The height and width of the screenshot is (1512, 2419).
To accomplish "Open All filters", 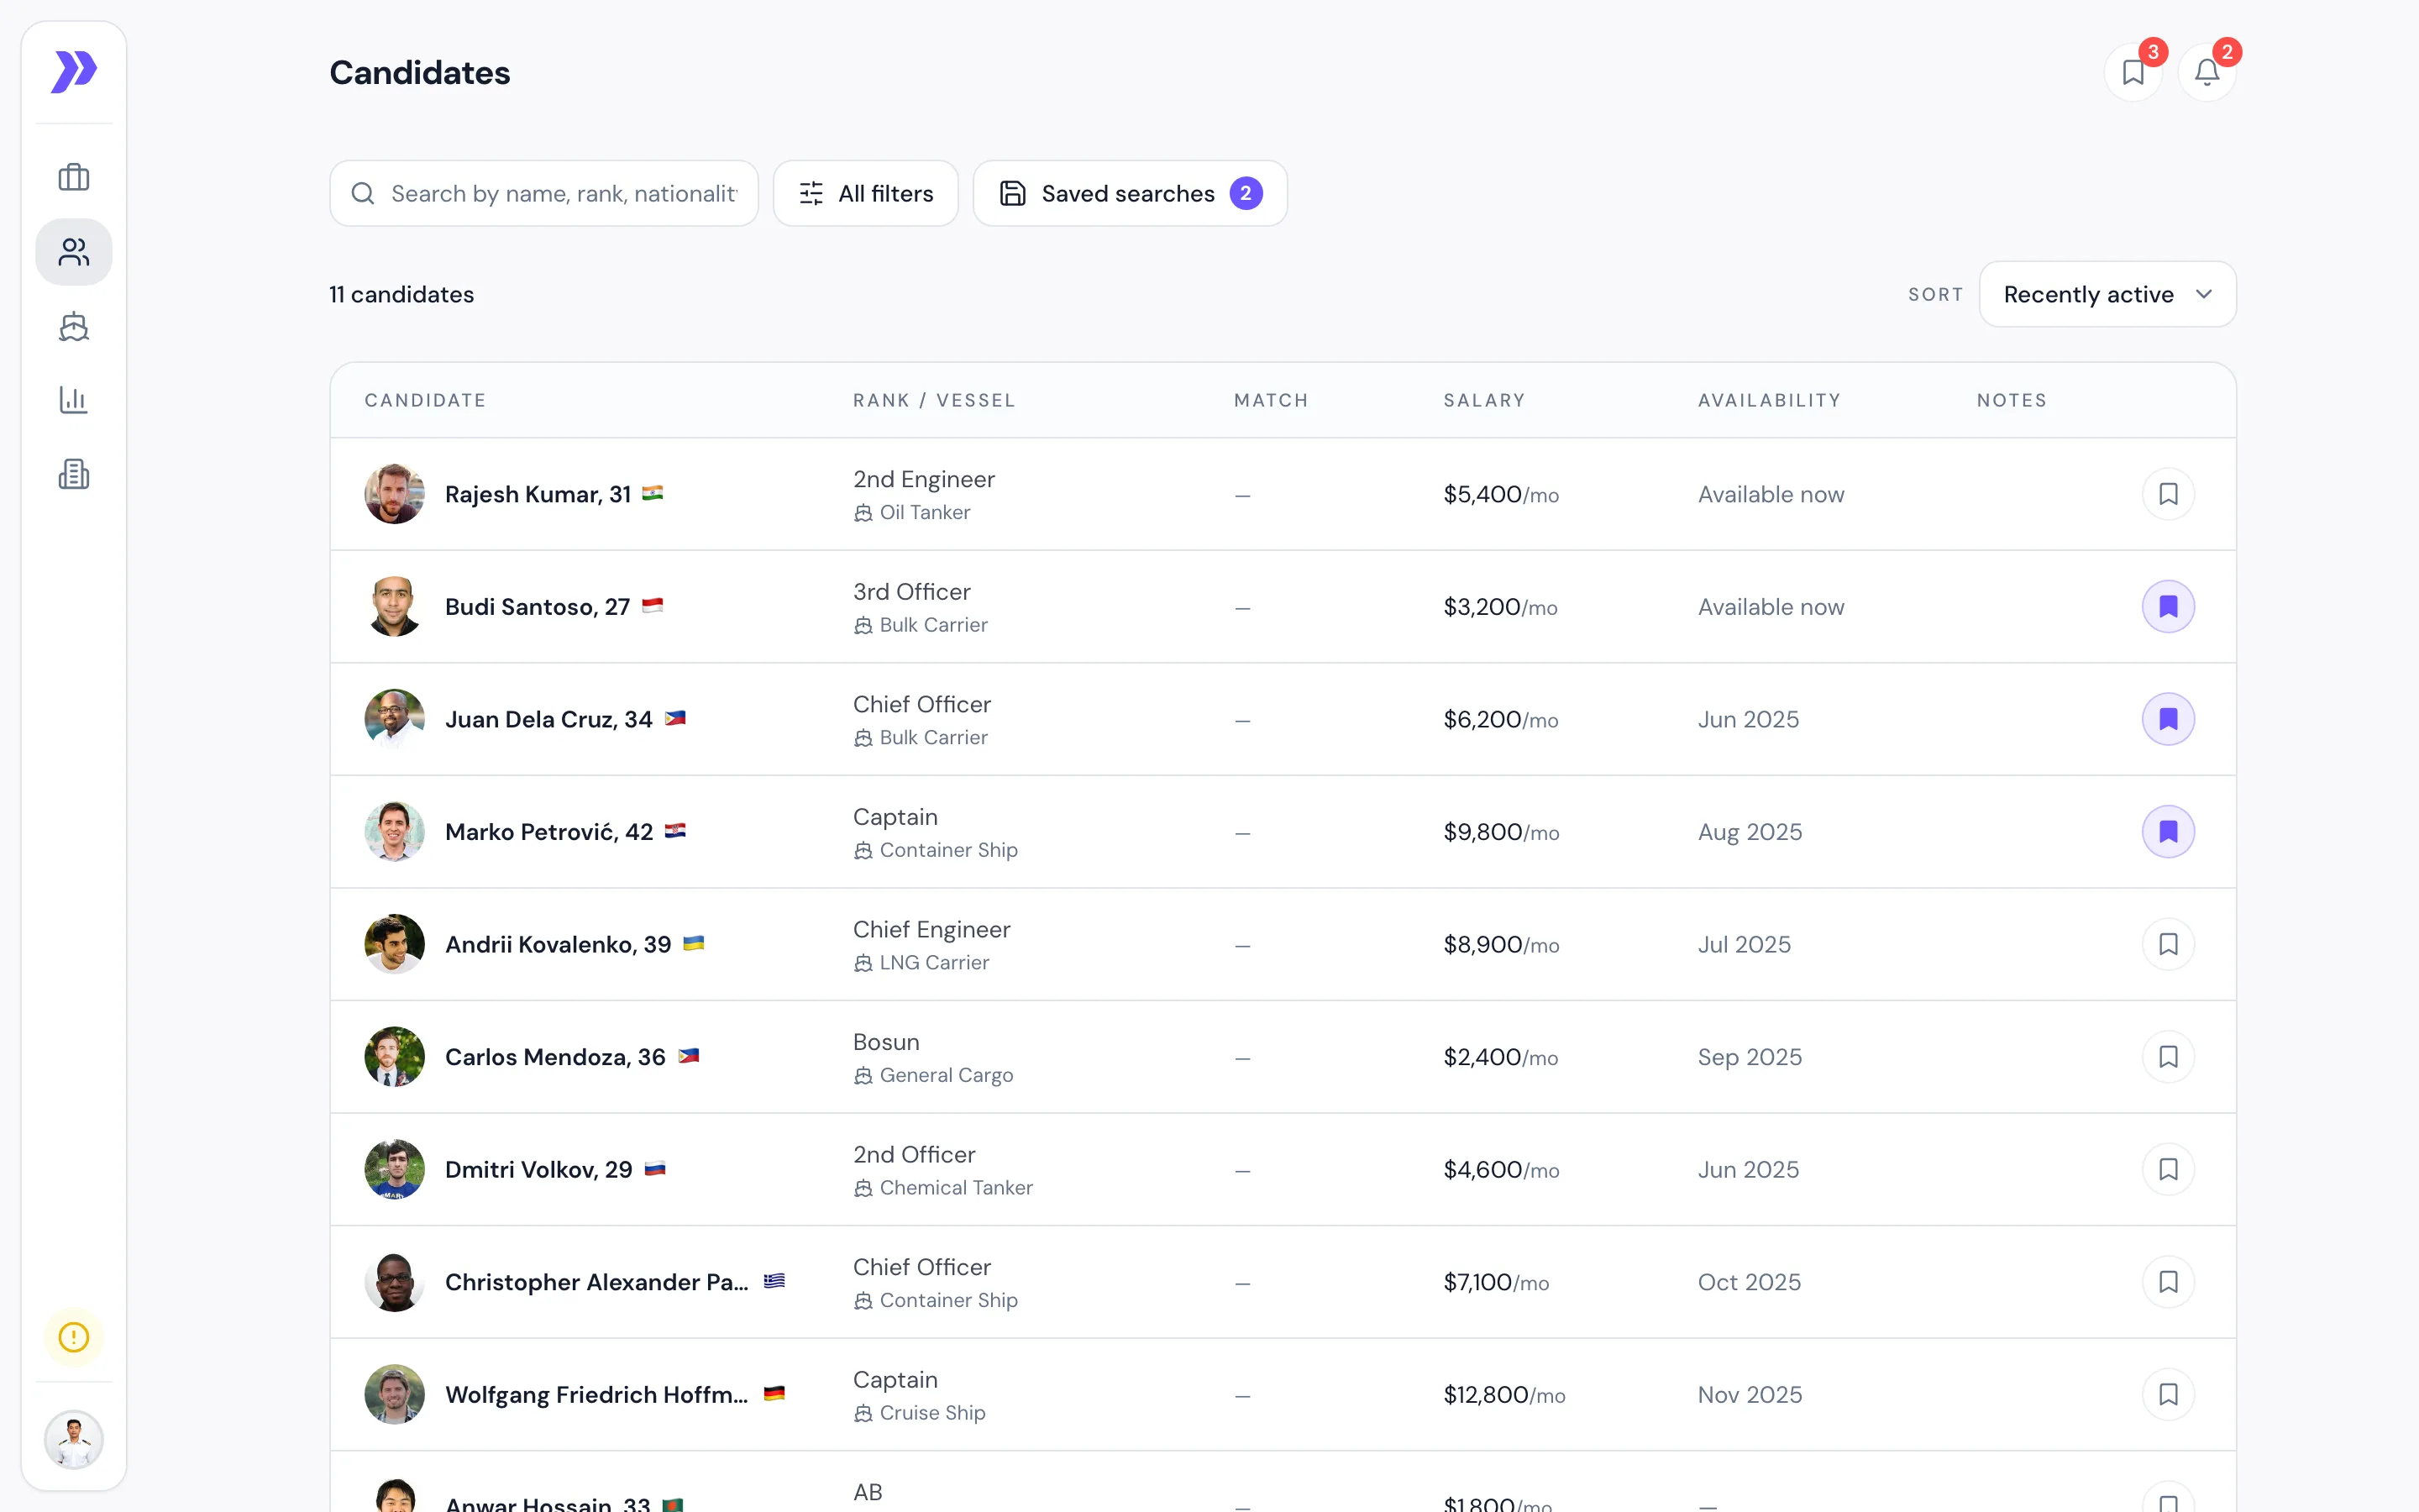I will (866, 193).
